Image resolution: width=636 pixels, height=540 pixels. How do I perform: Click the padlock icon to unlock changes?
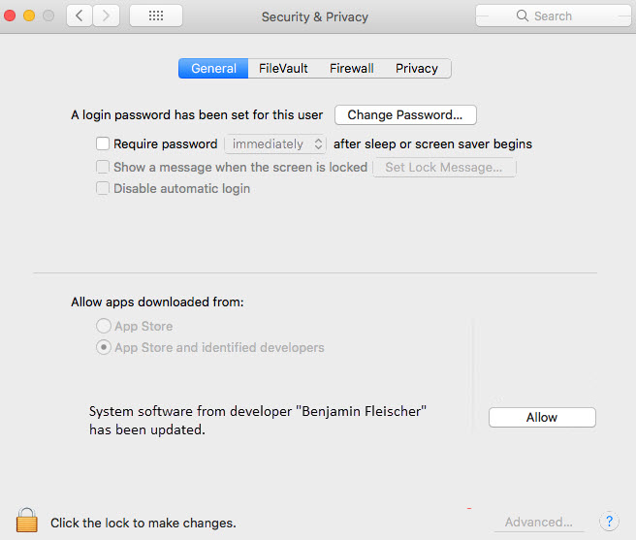[x=27, y=520]
